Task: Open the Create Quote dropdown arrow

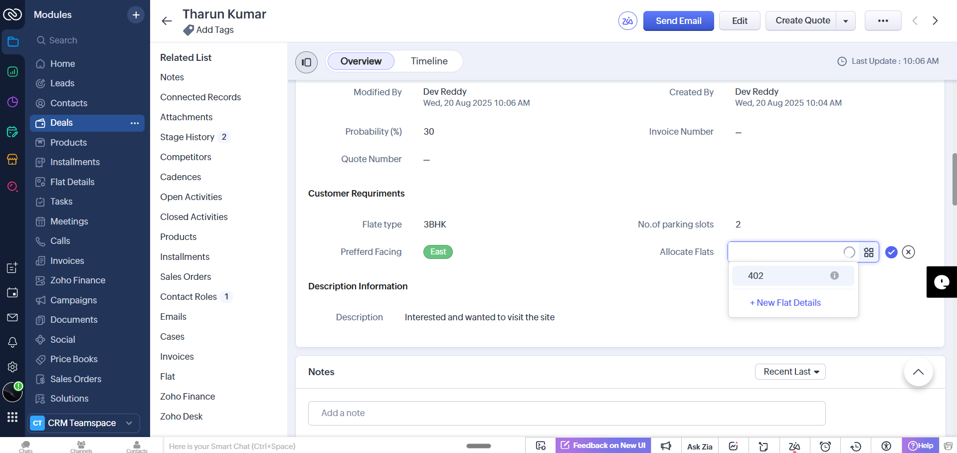Action: [x=845, y=21]
